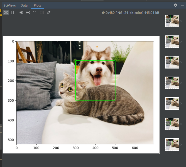Close the seventh bottom plot thumbnail

pyautogui.click(x=181, y=145)
